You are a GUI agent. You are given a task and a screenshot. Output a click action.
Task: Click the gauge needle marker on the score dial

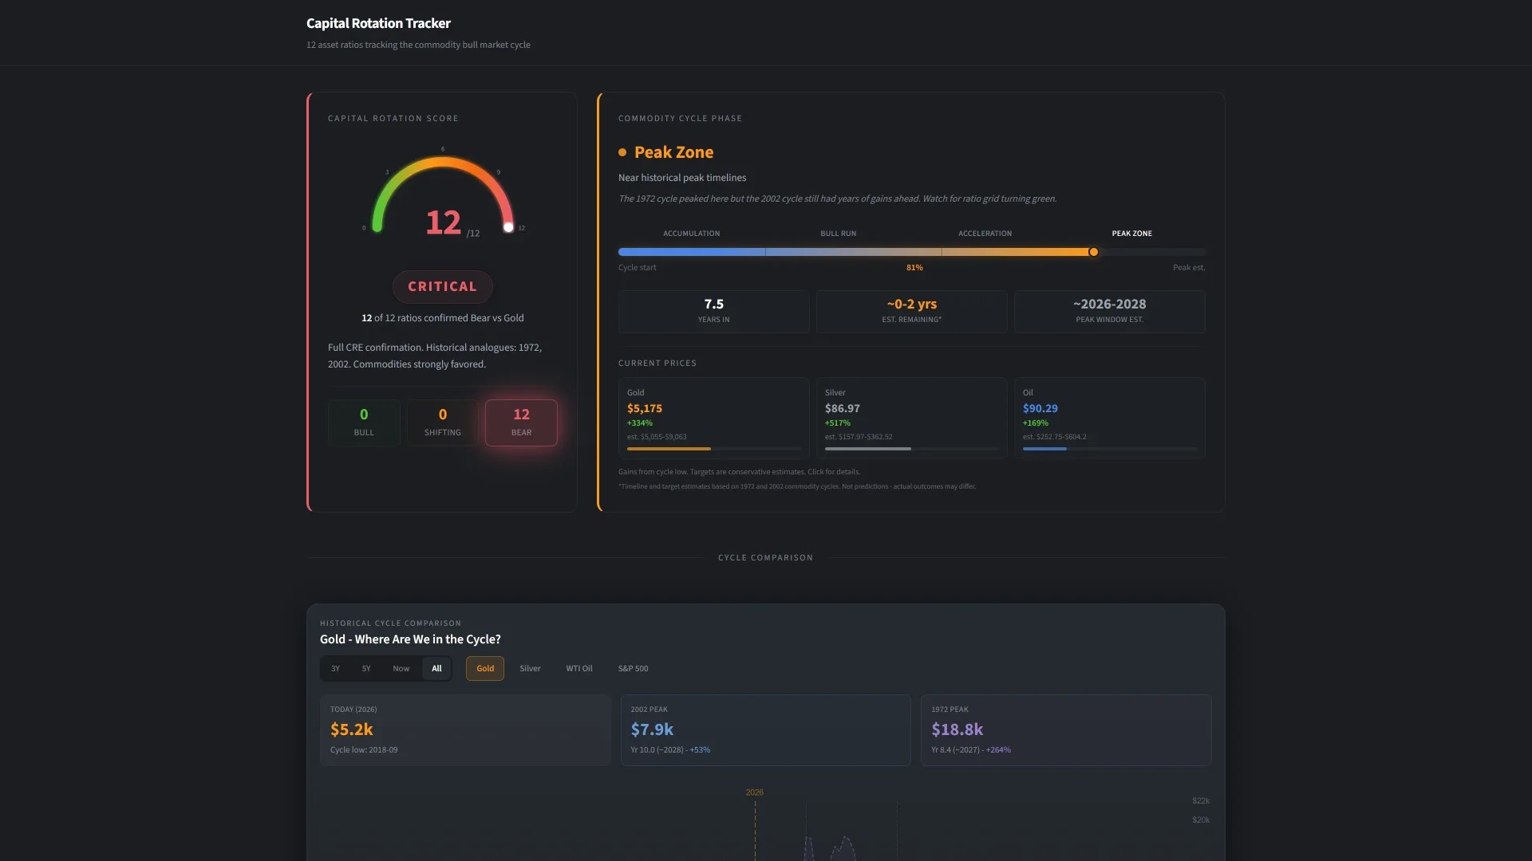click(508, 228)
